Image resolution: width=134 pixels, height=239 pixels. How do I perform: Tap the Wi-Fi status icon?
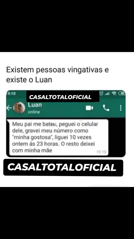(x=114, y=93)
